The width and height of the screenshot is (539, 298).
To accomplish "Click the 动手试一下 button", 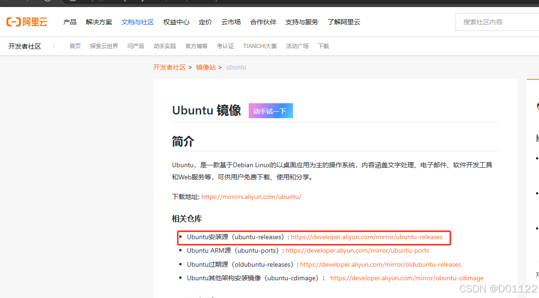I will pos(271,111).
